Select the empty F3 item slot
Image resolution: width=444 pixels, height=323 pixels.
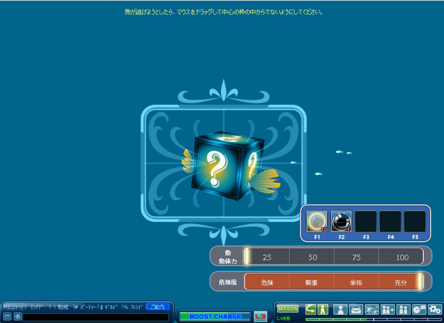click(365, 222)
